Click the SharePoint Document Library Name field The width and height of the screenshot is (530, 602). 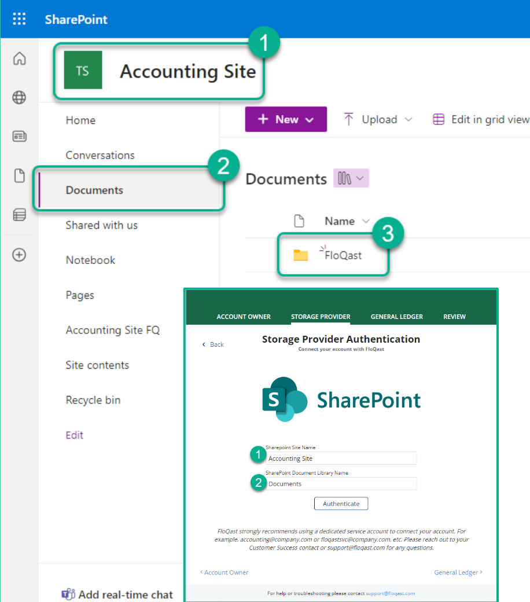(341, 483)
